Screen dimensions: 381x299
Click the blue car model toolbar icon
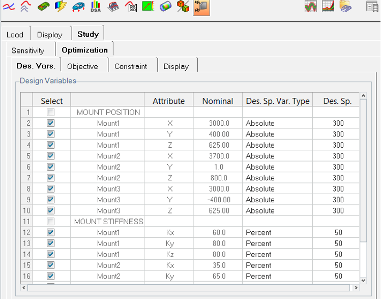click(78, 7)
